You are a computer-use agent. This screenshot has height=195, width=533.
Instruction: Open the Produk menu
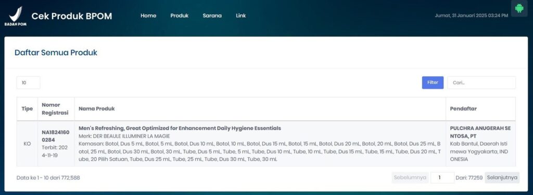coord(180,16)
